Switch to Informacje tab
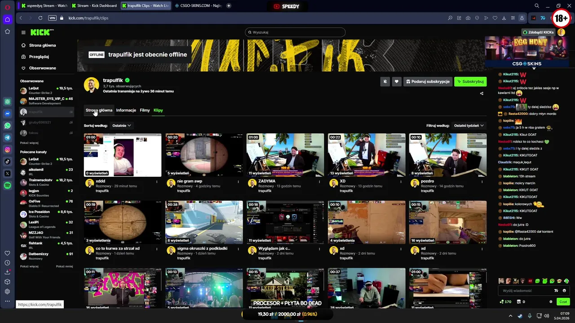Viewport: 575px width, 323px height. [x=126, y=110]
